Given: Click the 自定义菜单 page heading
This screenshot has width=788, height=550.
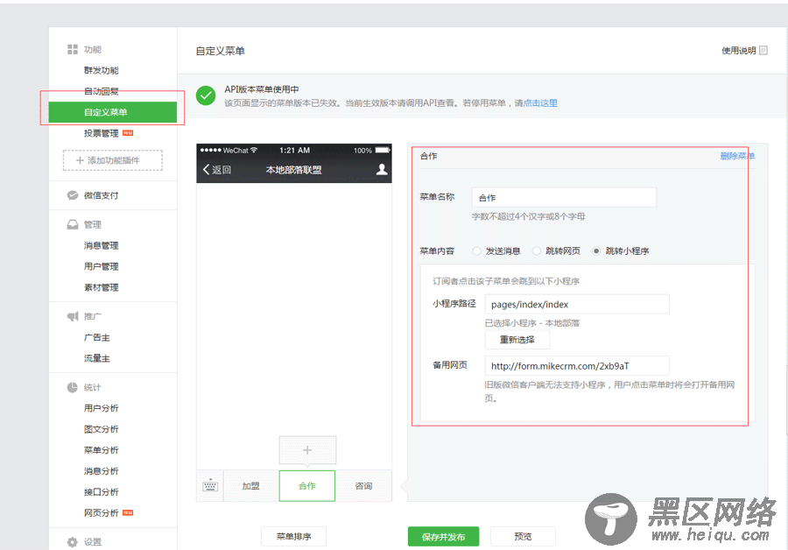Looking at the screenshot, I should [220, 51].
